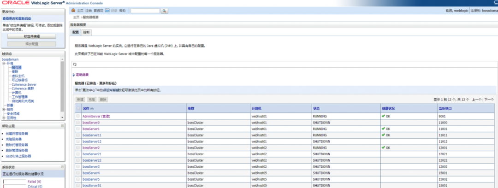Image resolution: width=498 pixels, height=188 pixels.
Task: Click green OK check for AdminServer
Action: tap(384, 116)
